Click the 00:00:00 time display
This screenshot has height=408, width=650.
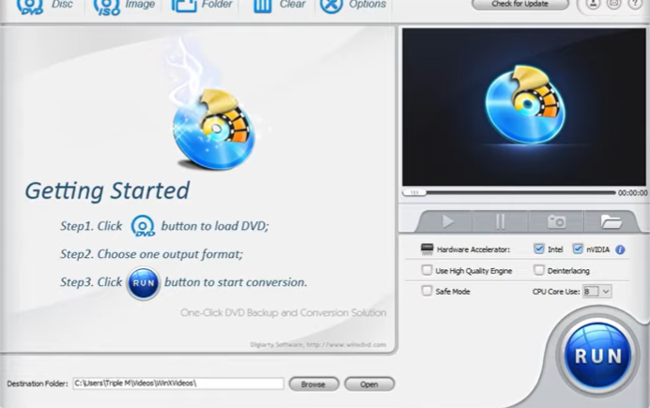click(632, 193)
